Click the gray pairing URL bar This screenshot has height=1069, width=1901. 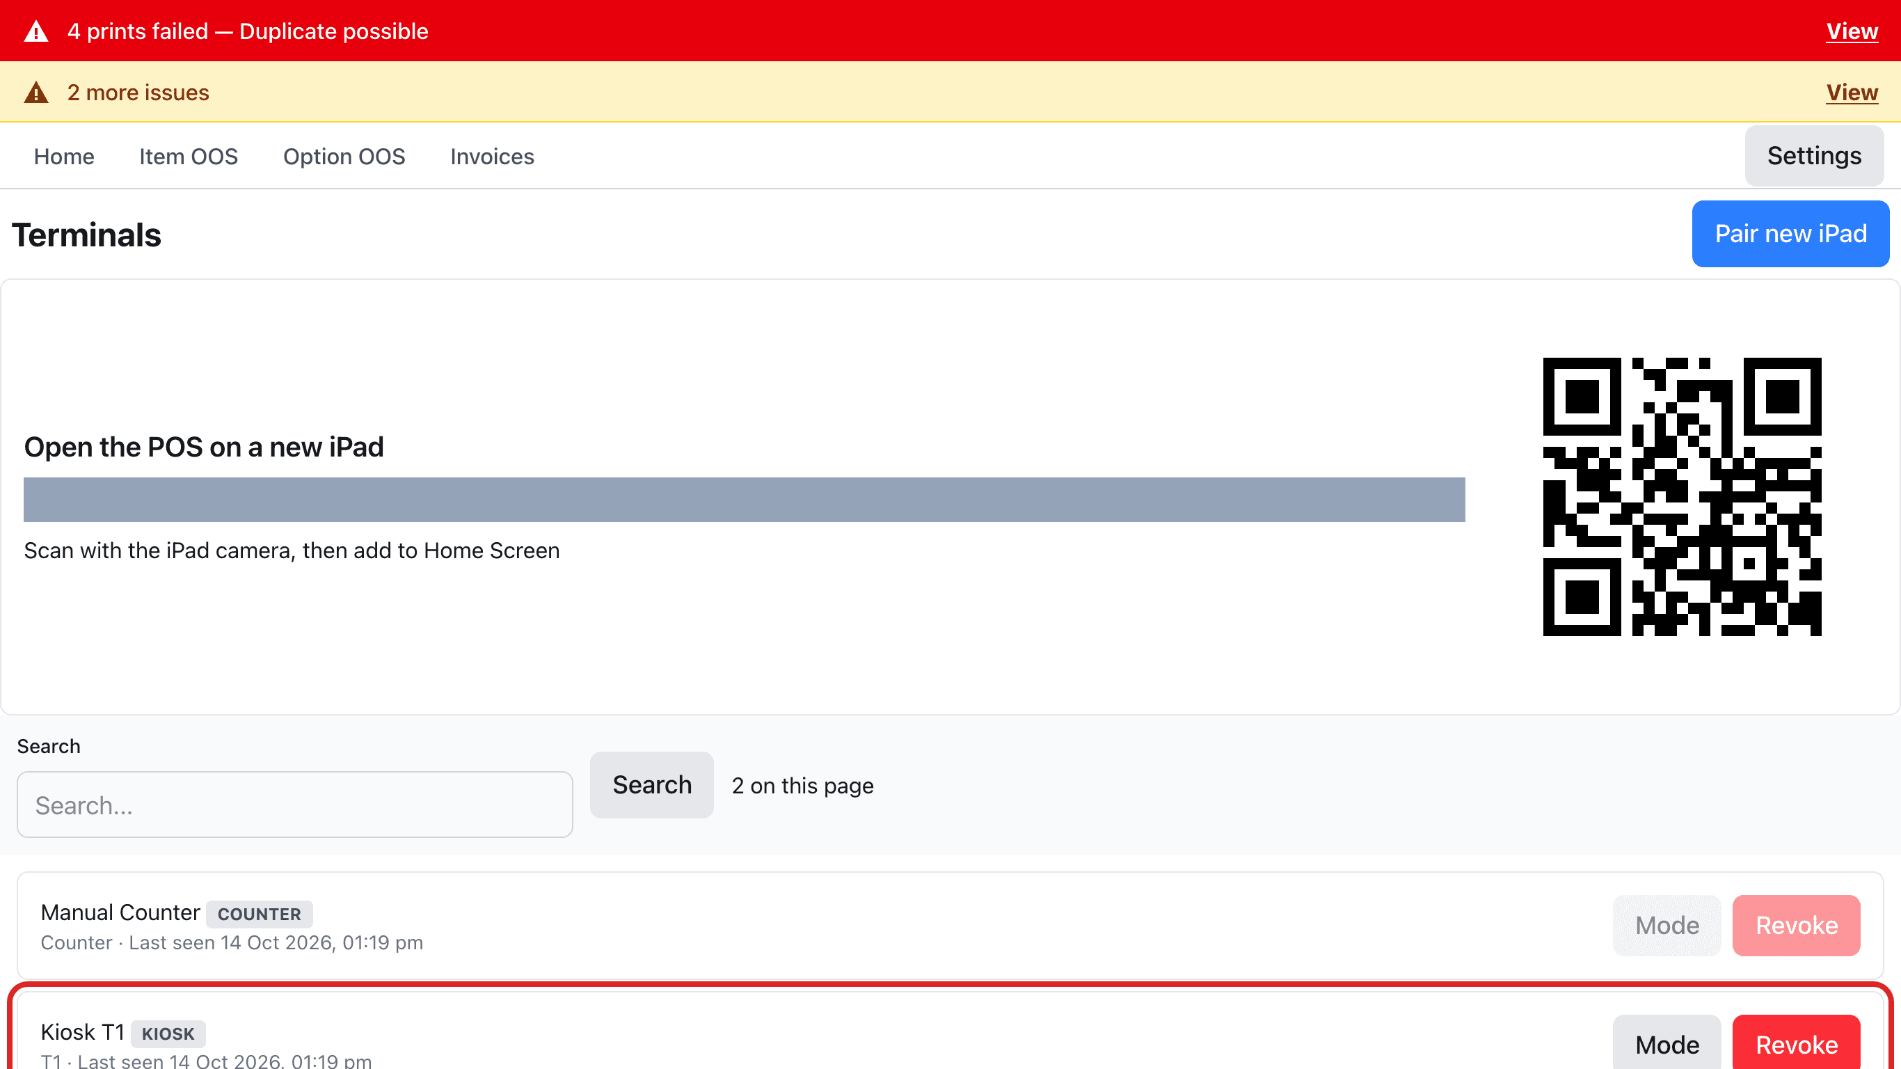coord(744,500)
